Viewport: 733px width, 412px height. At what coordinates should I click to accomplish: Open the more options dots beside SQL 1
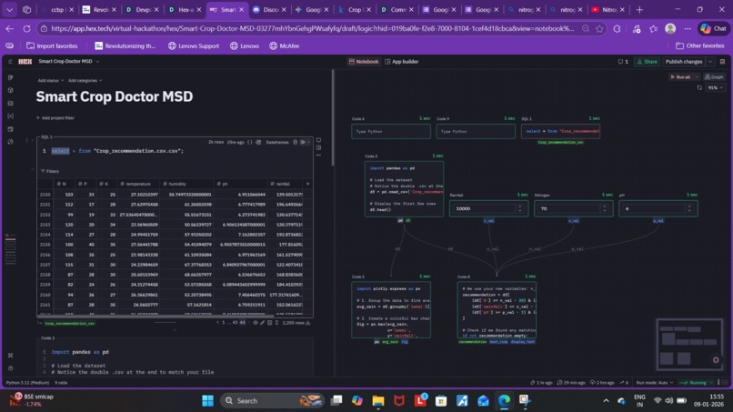(x=318, y=156)
